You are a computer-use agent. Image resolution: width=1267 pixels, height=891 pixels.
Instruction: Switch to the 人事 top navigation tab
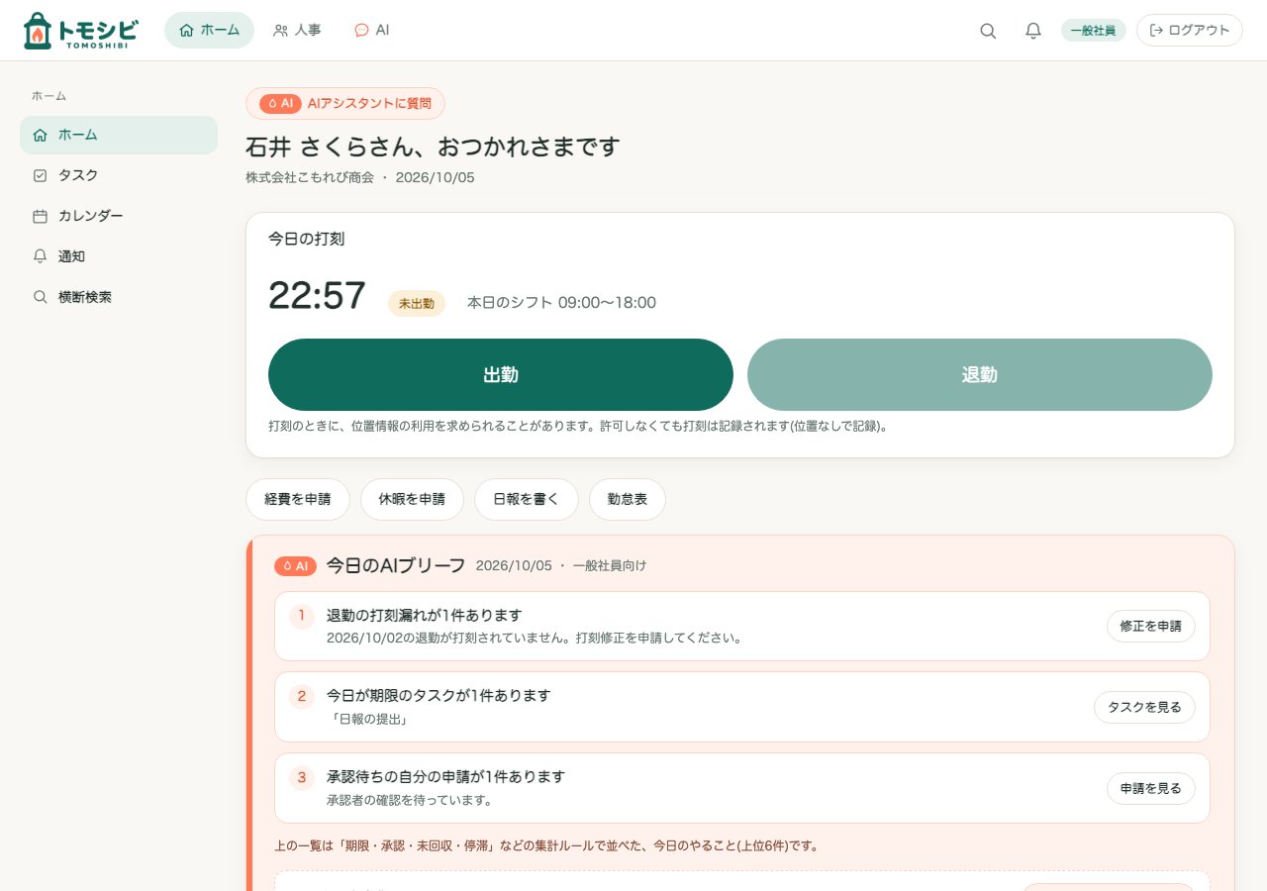pos(297,30)
